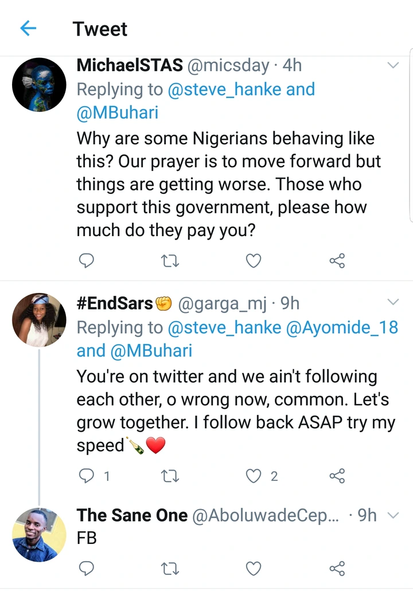Reply to MichaelSTAS's tweet

click(x=86, y=261)
